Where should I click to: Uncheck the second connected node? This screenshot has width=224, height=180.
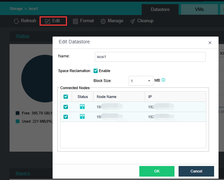pos(66,116)
